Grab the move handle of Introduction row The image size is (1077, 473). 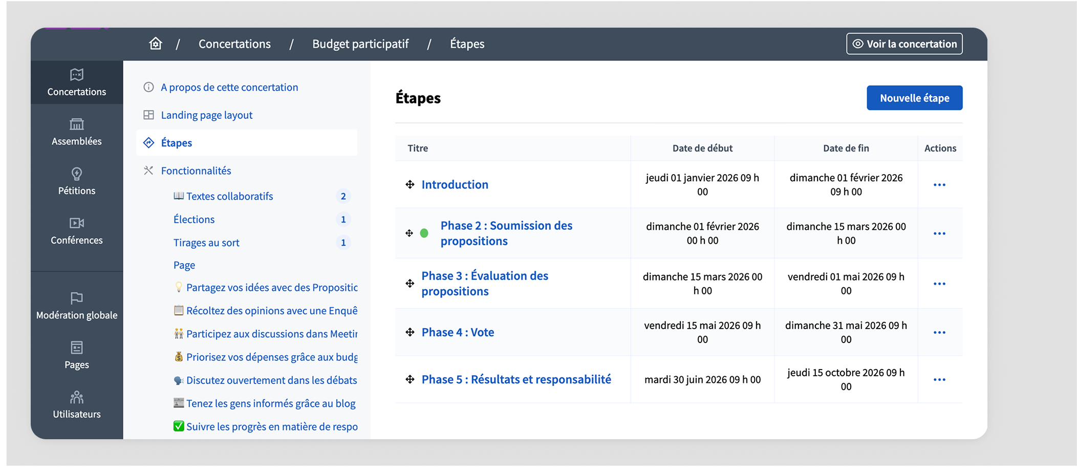point(410,184)
